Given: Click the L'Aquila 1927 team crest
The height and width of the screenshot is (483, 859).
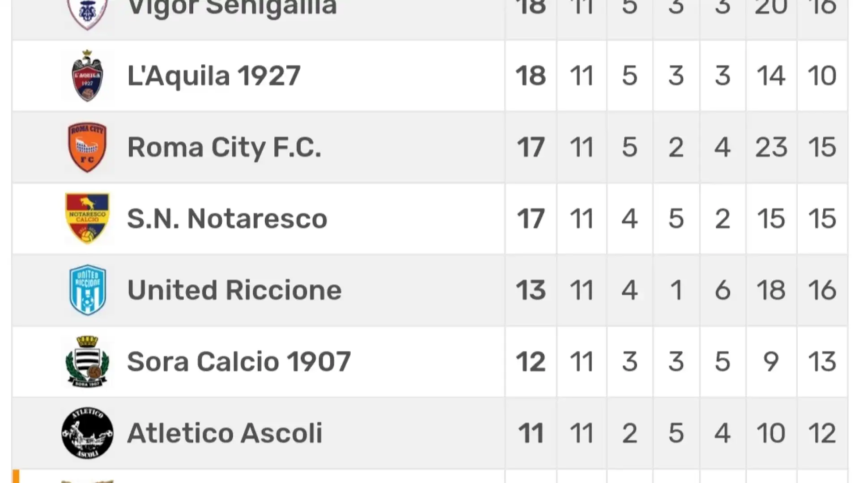Looking at the screenshot, I should [88, 76].
